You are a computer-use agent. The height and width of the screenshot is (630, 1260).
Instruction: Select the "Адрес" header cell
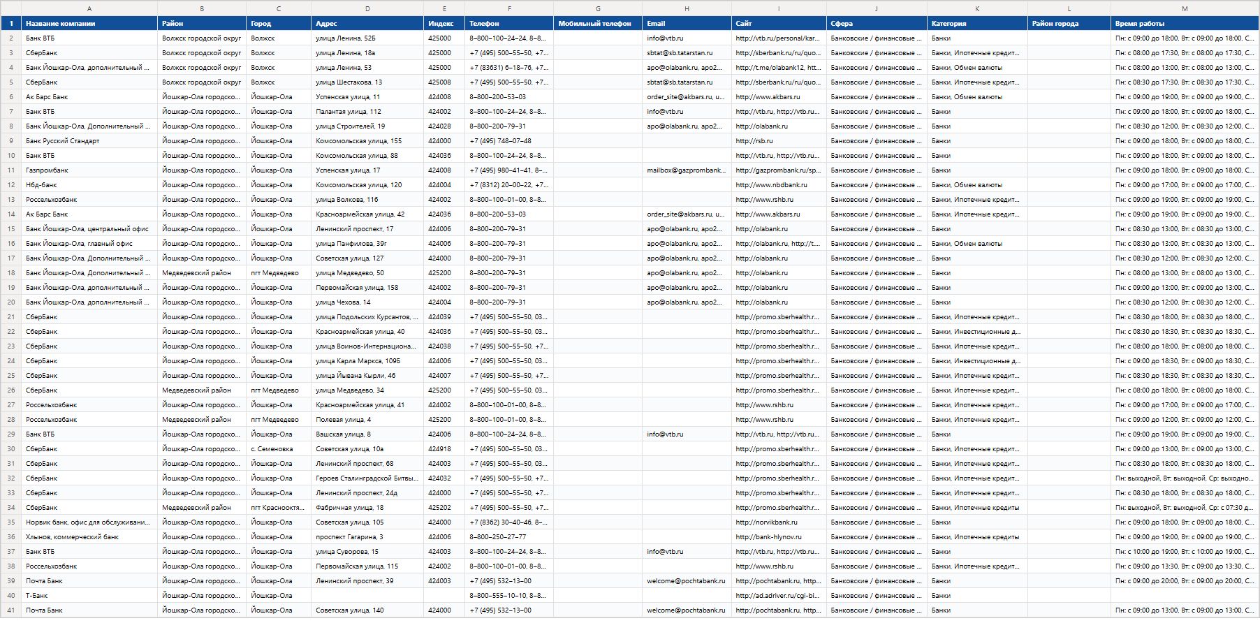tap(367, 23)
